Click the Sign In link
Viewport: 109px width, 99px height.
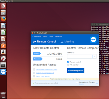click(81, 84)
